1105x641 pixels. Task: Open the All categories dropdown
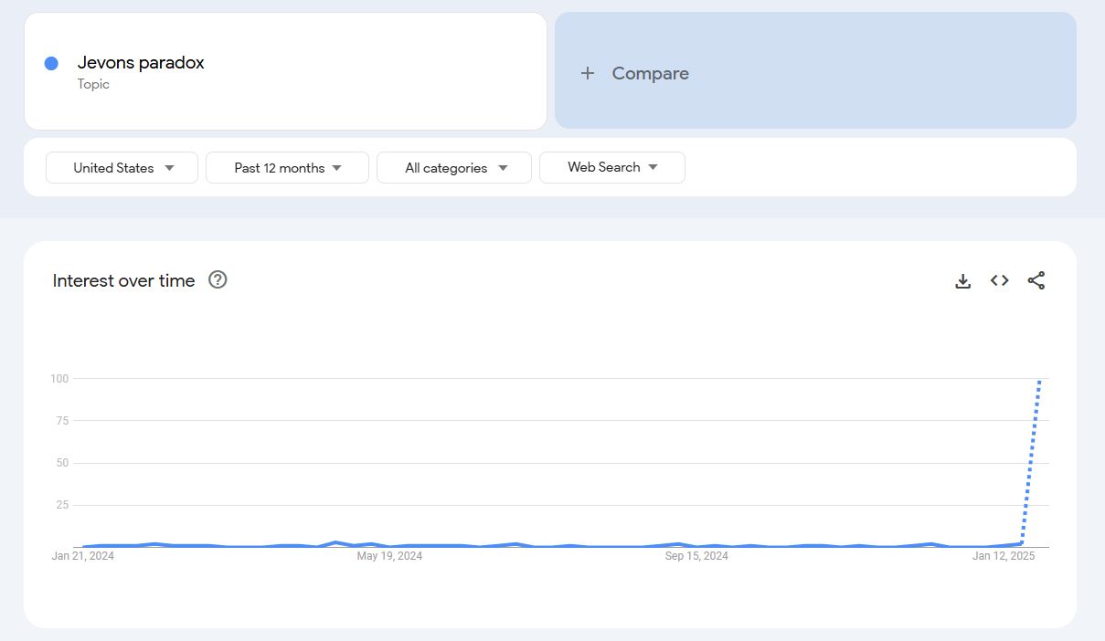pyautogui.click(x=454, y=167)
